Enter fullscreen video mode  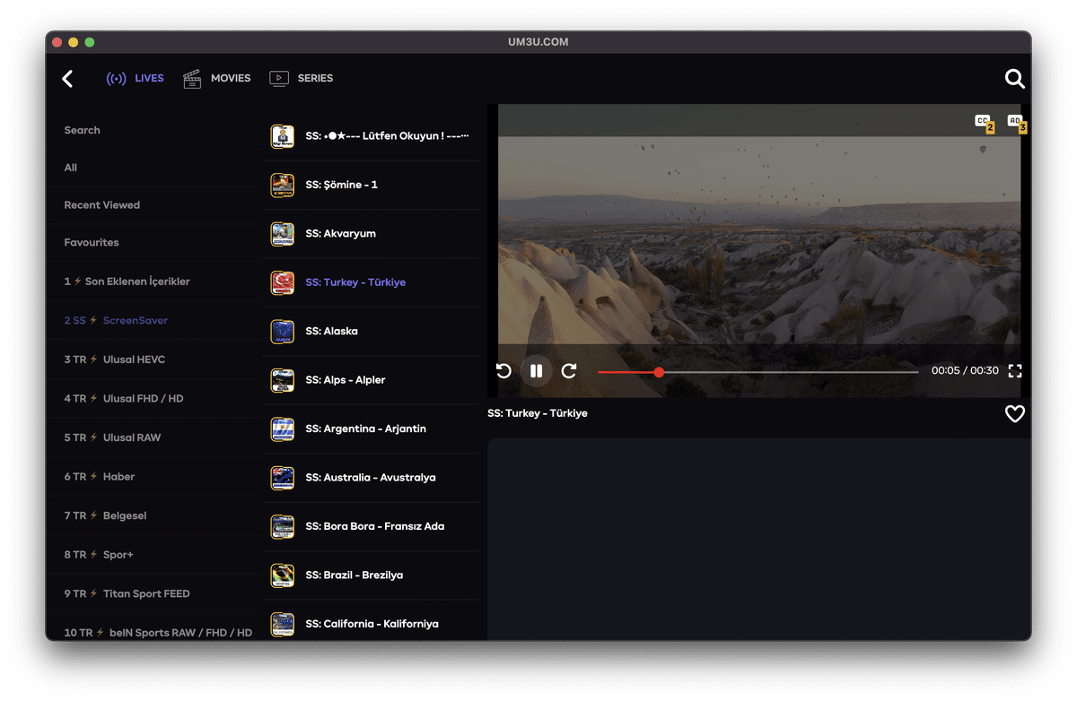click(x=1015, y=371)
